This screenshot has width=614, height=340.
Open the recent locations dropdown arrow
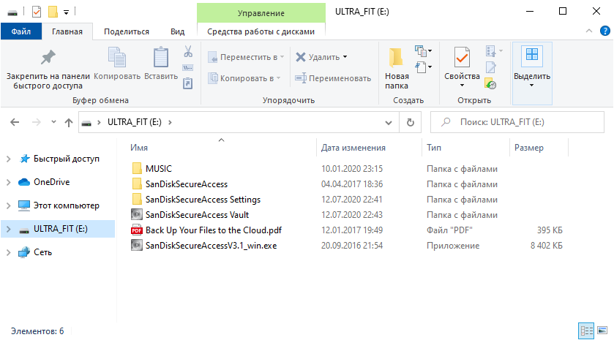tap(53, 122)
